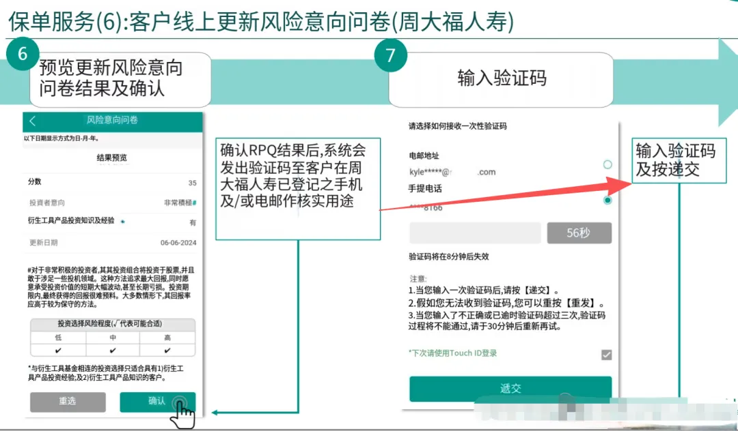Click the verification code input field
Screen dimensions: 738x431
point(475,233)
